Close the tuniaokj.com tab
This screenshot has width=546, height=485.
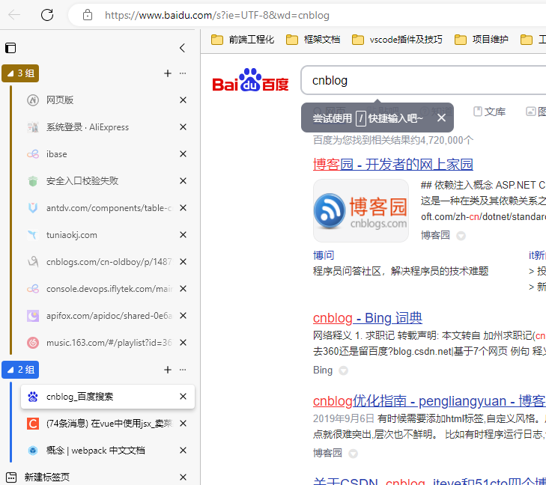(x=183, y=235)
